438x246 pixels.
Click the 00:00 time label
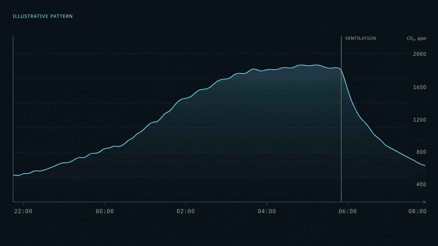click(105, 211)
